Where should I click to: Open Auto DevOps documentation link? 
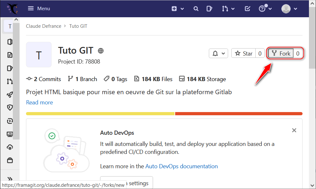(x=181, y=166)
